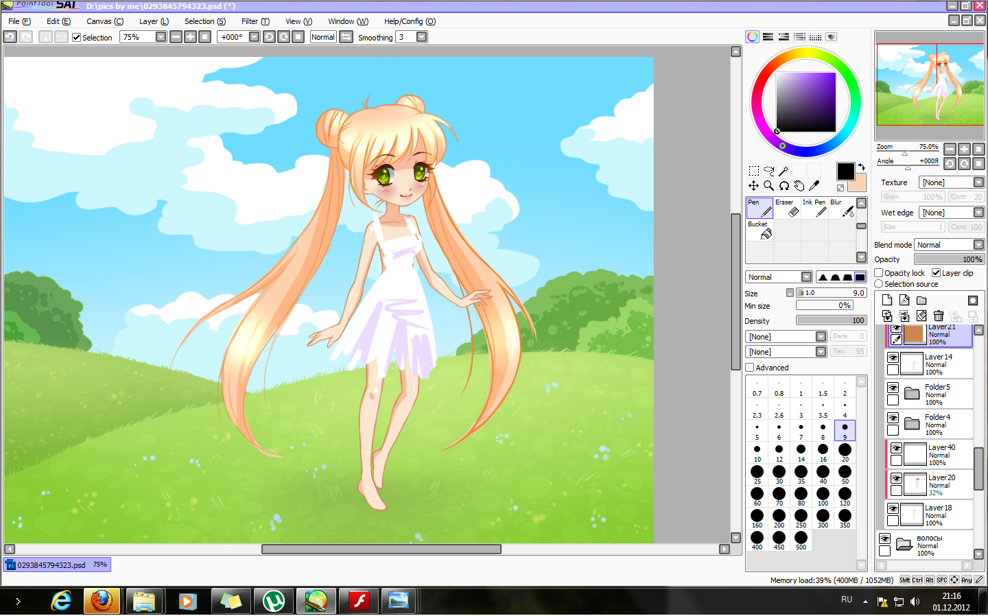
Task: Toggle the RGB slider panel icon
Action: click(x=768, y=37)
